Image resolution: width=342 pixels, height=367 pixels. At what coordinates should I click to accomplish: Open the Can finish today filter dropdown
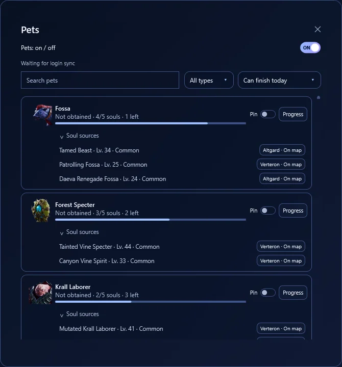(279, 81)
